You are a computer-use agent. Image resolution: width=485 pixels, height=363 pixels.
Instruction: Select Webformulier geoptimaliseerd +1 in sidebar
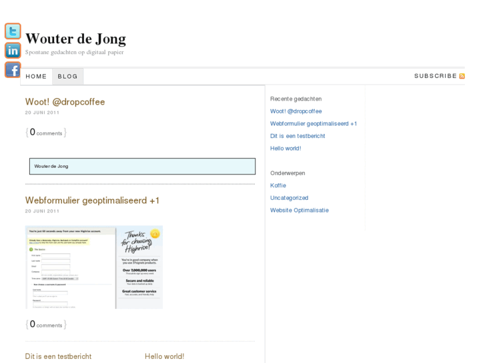pyautogui.click(x=314, y=124)
